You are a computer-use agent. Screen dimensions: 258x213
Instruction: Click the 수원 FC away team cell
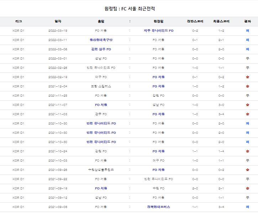158,188
